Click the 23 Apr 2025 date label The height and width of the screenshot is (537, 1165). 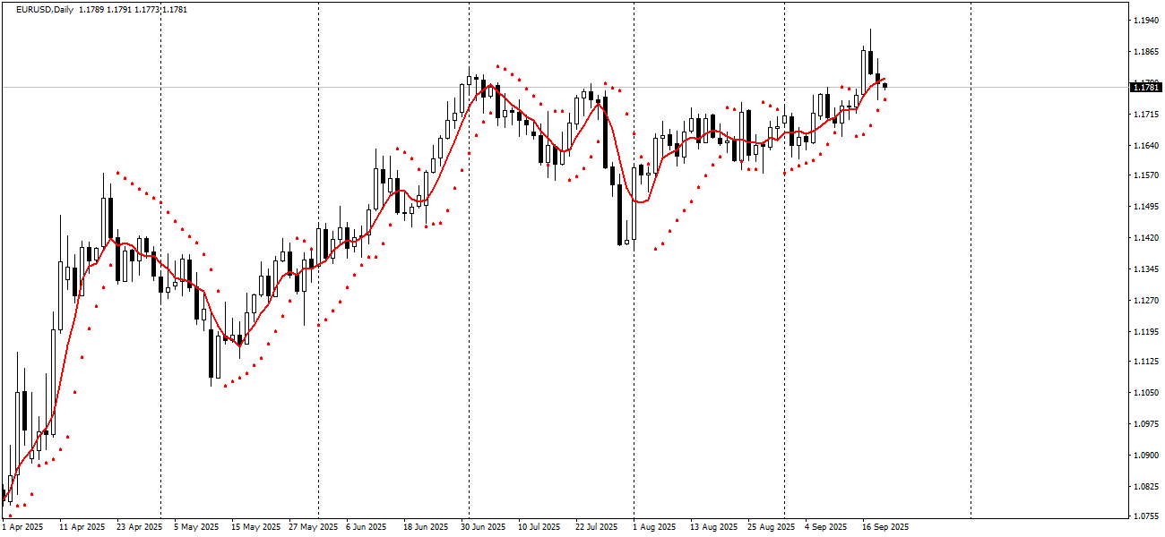tap(140, 527)
